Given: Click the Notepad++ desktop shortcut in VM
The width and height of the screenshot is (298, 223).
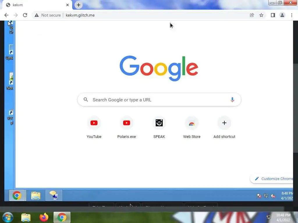Looking at the screenshot, I should pos(10,81).
